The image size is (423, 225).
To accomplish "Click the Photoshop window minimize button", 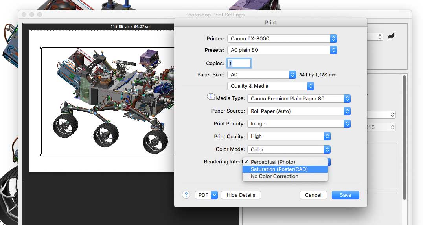I will point(32,15).
